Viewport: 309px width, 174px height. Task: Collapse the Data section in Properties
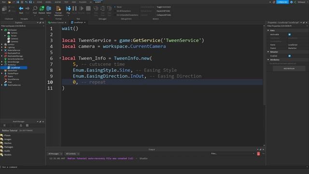268,30
